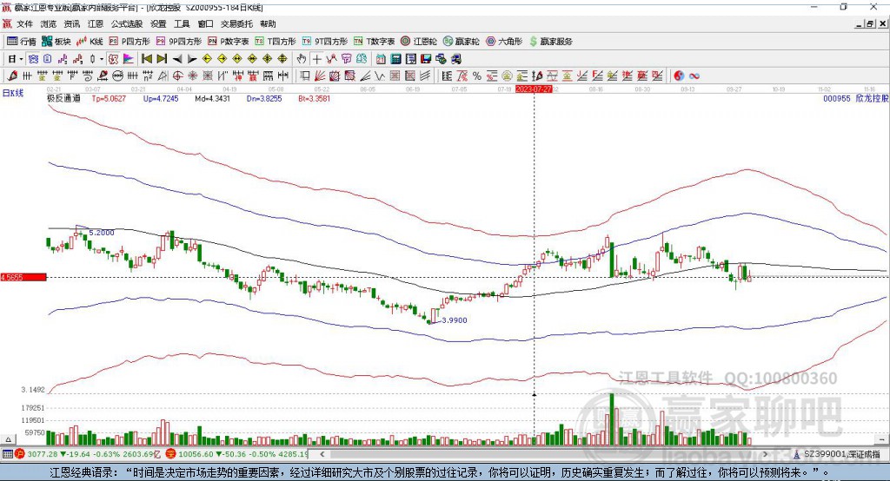The height and width of the screenshot is (481, 890).
Task: Select the compass and triangle icon
Action: (x=163, y=76)
